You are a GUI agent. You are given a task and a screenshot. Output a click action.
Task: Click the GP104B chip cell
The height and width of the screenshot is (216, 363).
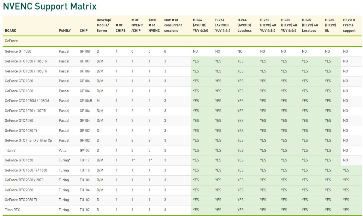86,101
